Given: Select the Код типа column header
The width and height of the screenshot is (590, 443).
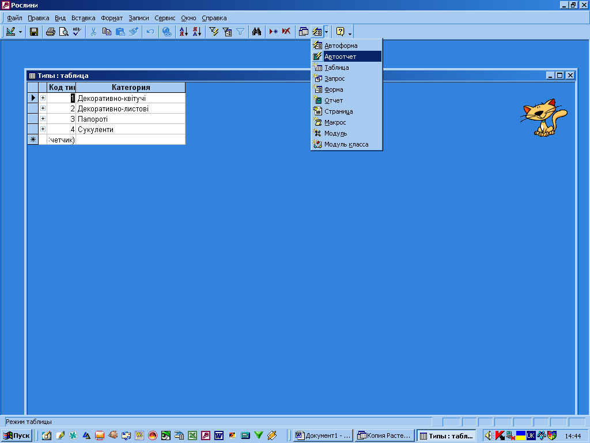Looking at the screenshot, I should [61, 88].
